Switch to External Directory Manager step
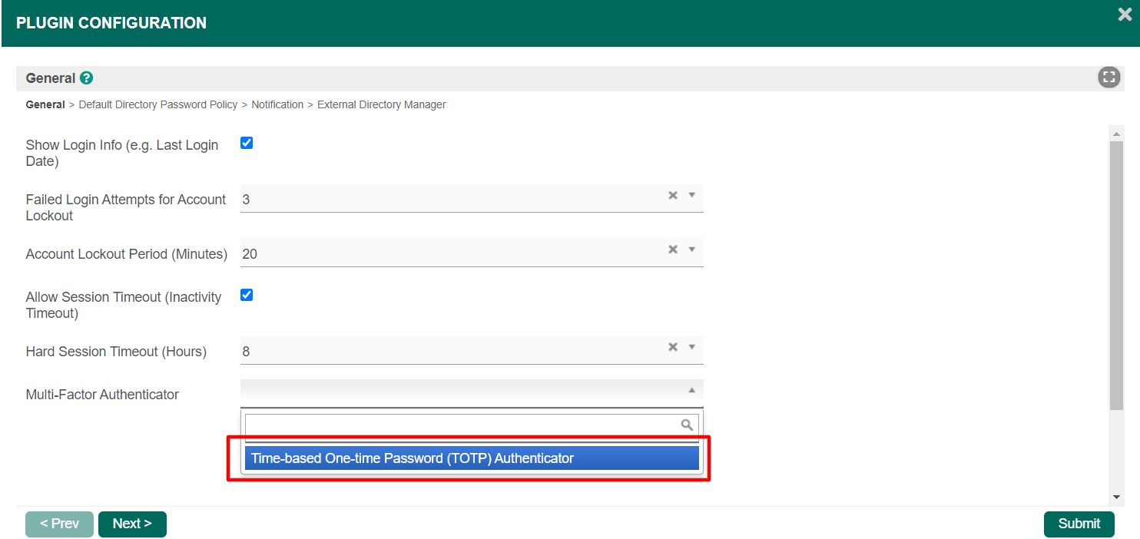This screenshot has width=1140, height=539. click(381, 104)
